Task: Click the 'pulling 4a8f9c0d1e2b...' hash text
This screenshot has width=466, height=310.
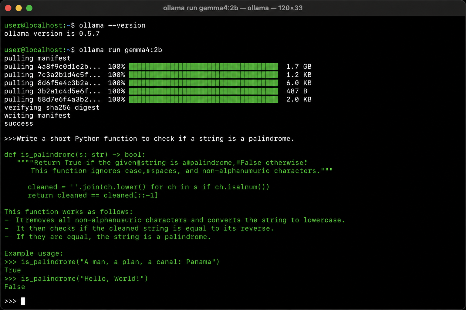Action: tap(52, 67)
